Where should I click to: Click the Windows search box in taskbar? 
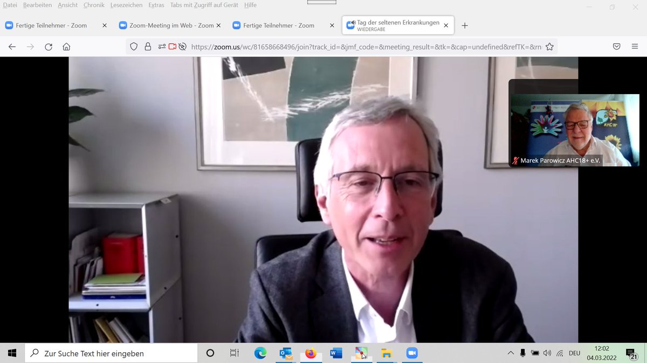[x=111, y=353]
